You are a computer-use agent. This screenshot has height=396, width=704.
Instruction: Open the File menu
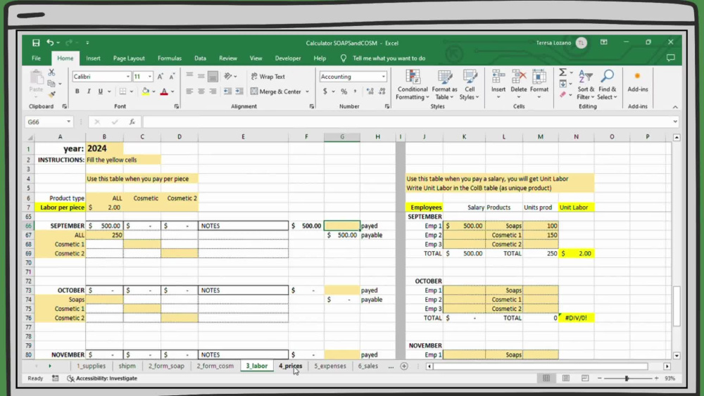(x=37, y=58)
